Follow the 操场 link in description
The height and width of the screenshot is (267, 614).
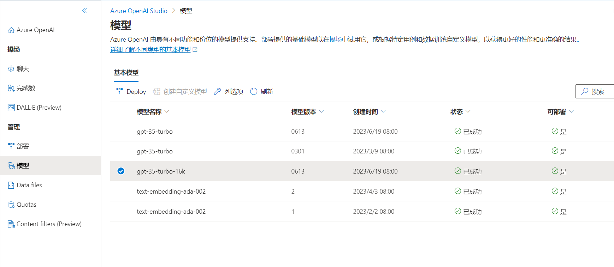336,40
